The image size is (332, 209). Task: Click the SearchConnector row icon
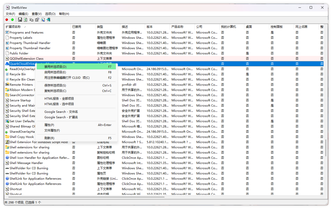(7, 95)
